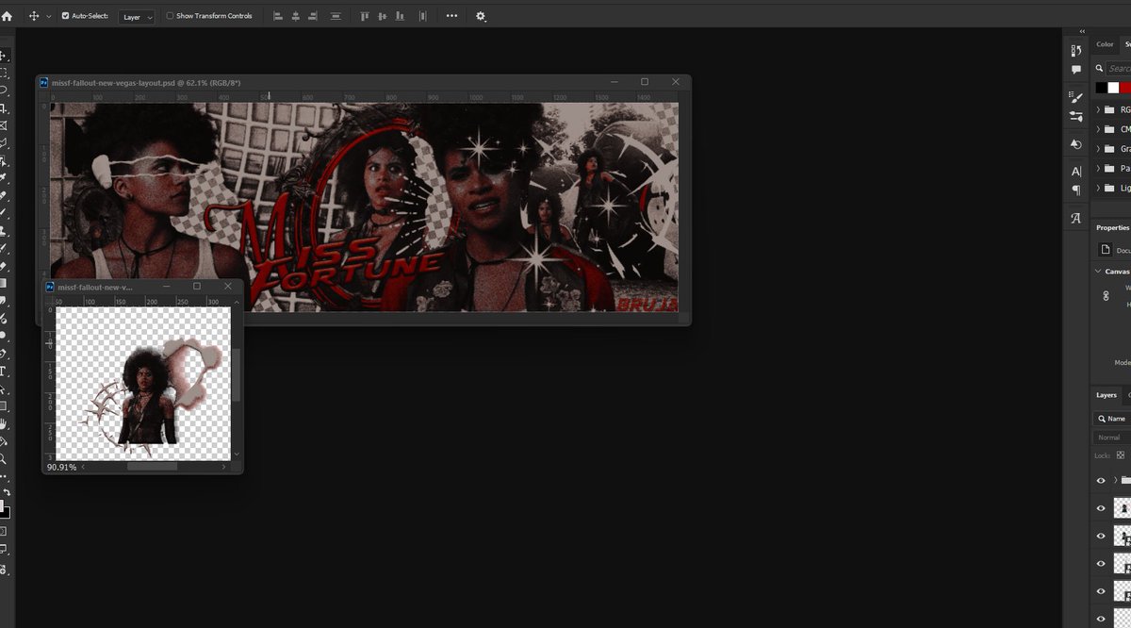
Task: Toggle eye icon of bottom-most visible layer
Action: click(1101, 619)
